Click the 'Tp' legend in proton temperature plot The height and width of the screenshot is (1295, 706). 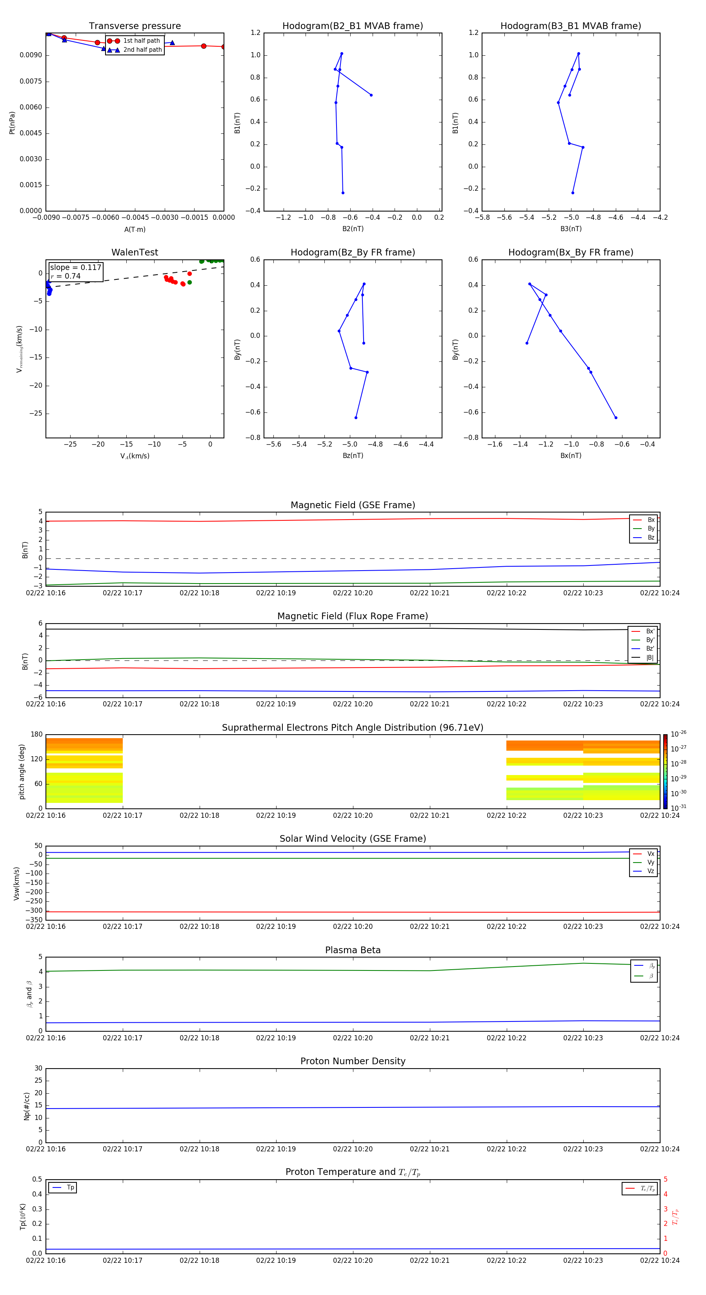click(63, 1187)
